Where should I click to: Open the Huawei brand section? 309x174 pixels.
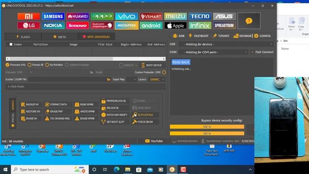click(78, 16)
